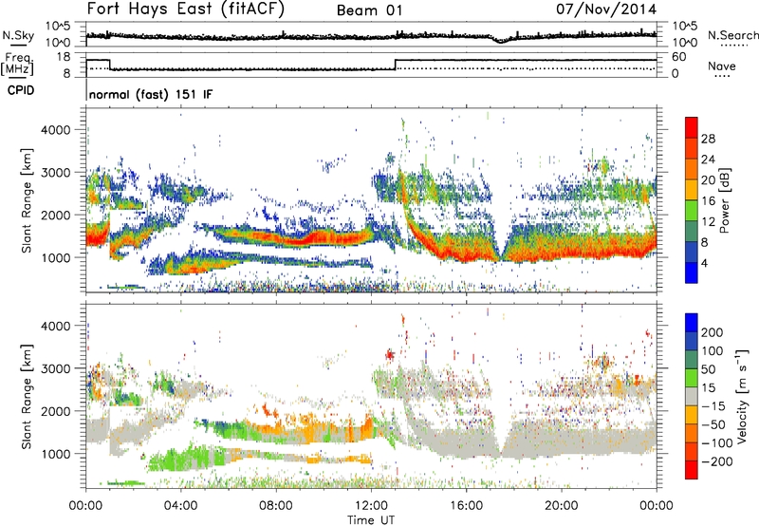This screenshot has width=759, height=526.
Task: Click the '-50' tick on Velocity scale
Action: [713, 424]
